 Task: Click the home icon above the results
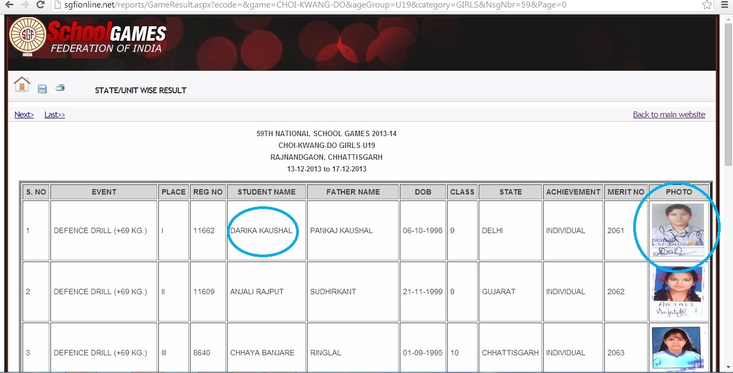pyautogui.click(x=22, y=85)
